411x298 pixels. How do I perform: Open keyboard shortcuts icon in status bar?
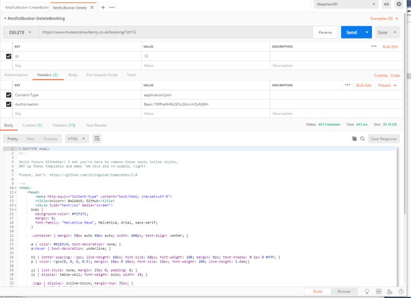pos(390,291)
